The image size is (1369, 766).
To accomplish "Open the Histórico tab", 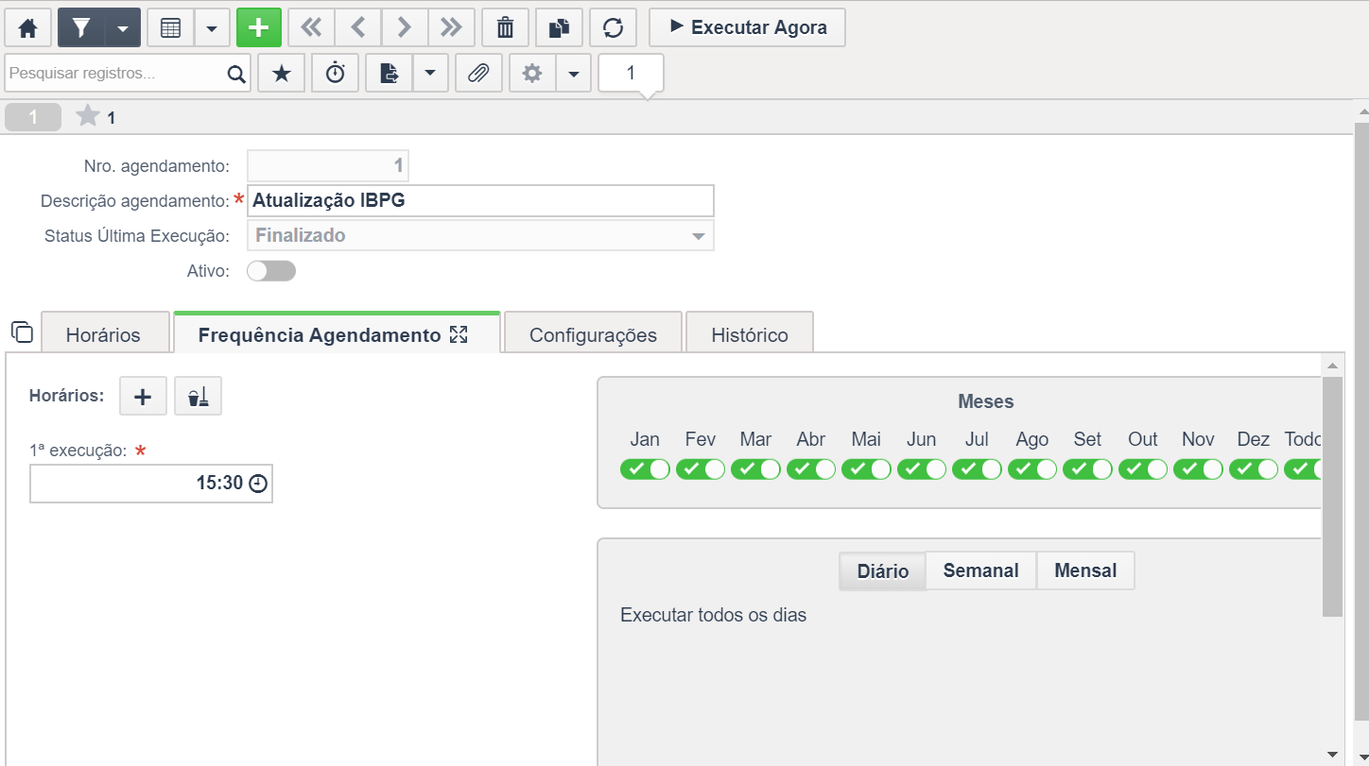I will [750, 334].
